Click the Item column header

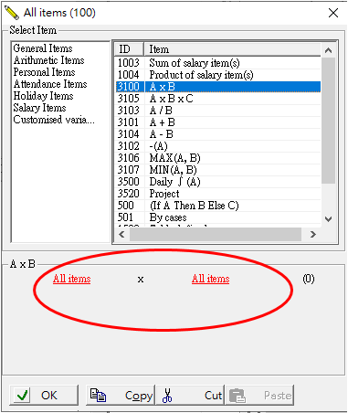point(232,49)
